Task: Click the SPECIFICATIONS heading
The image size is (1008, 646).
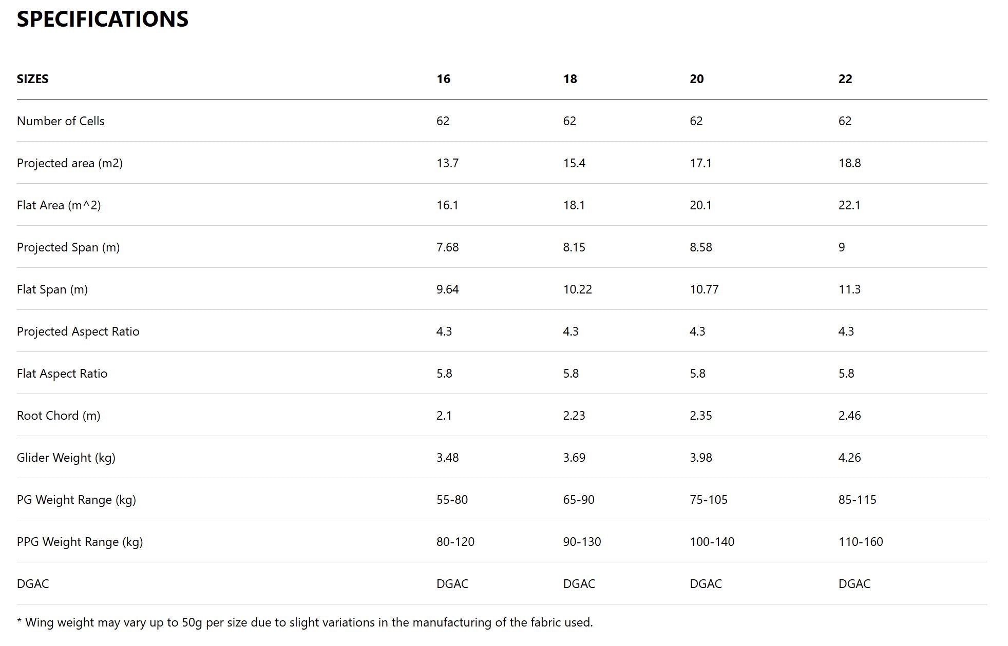Action: 103,19
